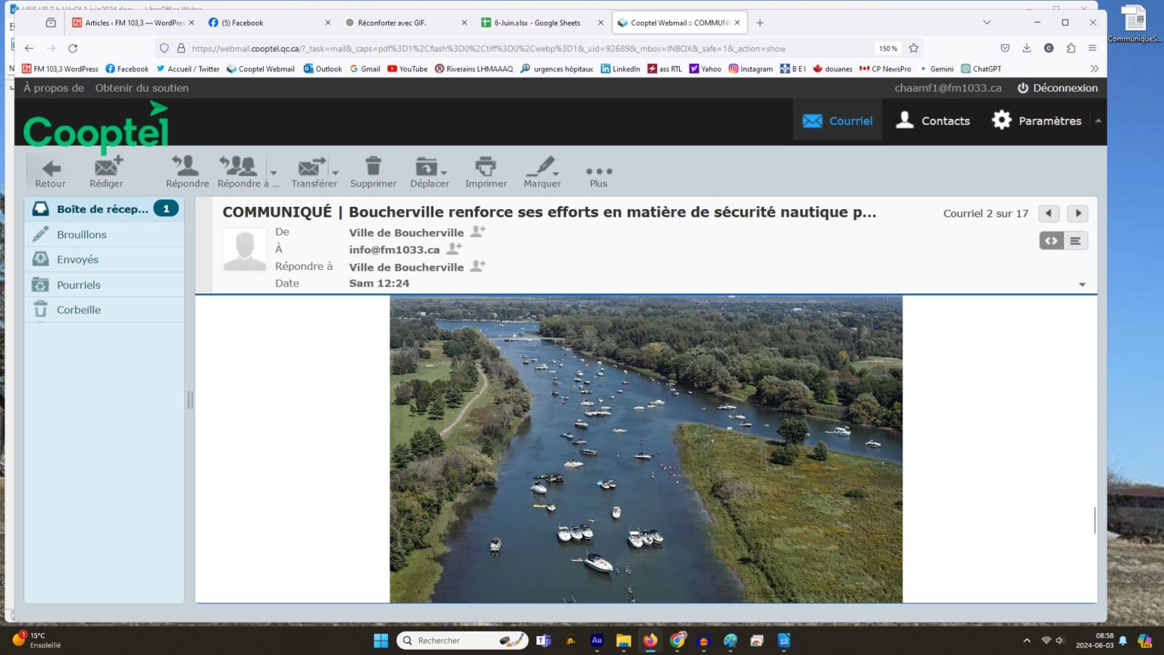This screenshot has width=1164, height=655.
Task: Open the Plus more actions icon
Action: (x=599, y=171)
